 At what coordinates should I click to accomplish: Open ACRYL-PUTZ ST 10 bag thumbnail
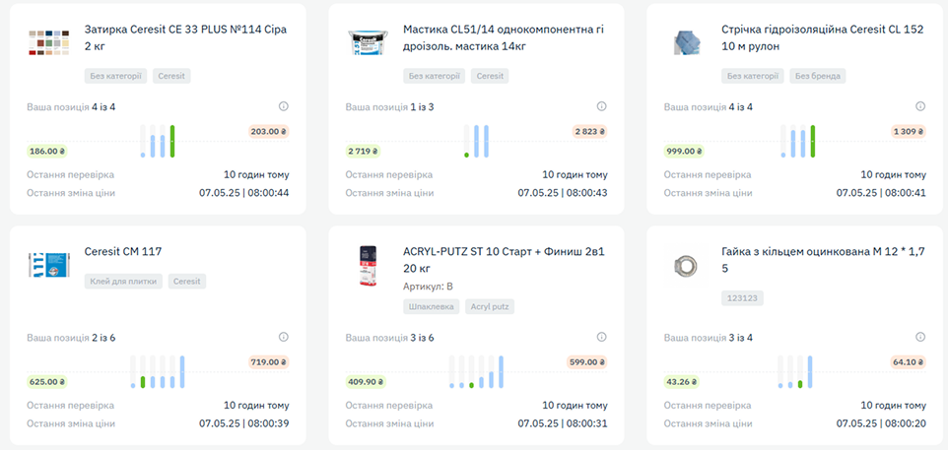(368, 266)
